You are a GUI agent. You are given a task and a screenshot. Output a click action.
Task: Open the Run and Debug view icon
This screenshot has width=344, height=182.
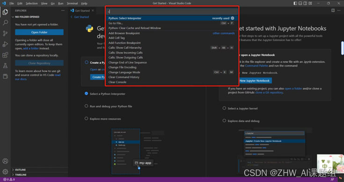pos(5,44)
